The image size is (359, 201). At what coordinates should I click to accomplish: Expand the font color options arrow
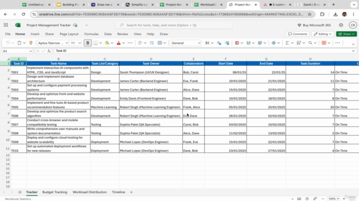point(123,43)
